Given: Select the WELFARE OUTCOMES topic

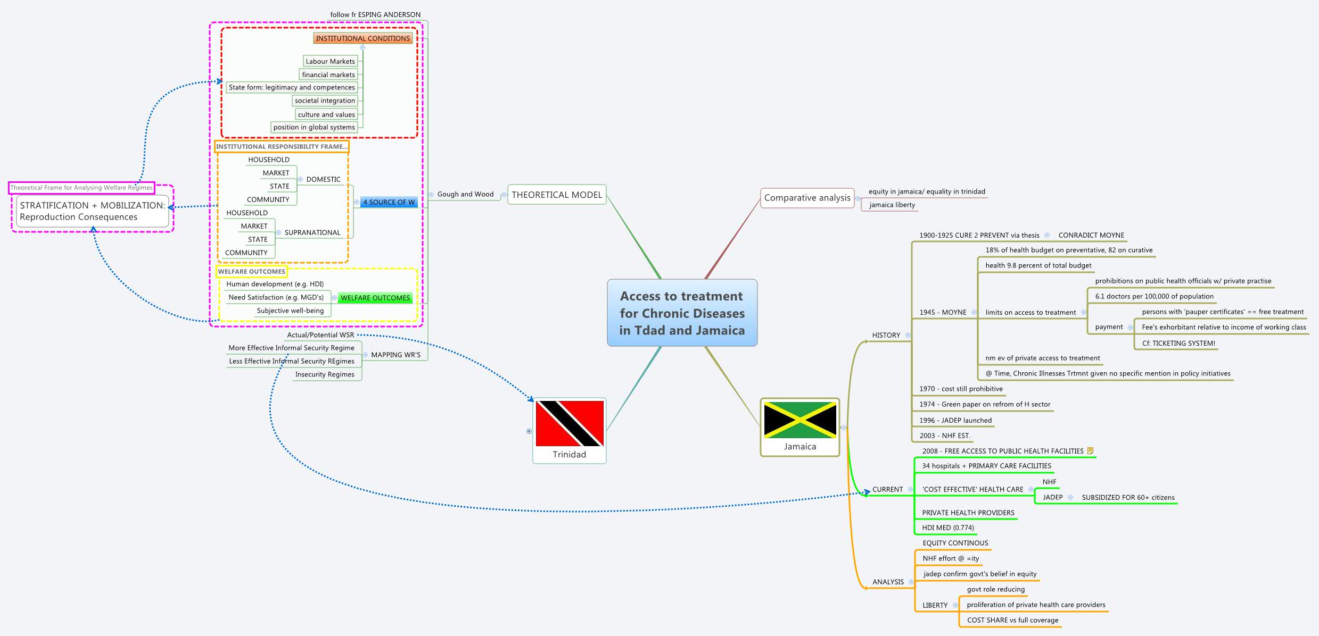Looking at the screenshot, I should [x=375, y=298].
